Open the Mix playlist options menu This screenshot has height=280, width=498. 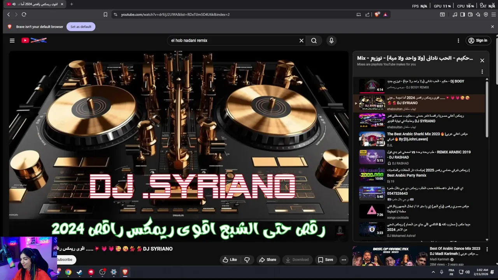(482, 72)
